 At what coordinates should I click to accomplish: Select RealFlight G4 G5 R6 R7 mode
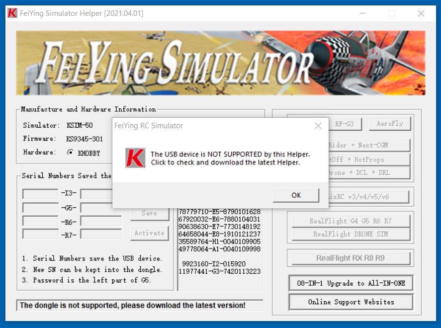(x=351, y=221)
